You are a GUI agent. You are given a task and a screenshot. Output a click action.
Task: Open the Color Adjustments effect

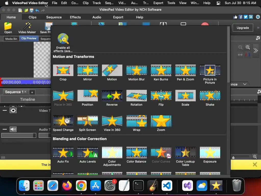coord(112,156)
